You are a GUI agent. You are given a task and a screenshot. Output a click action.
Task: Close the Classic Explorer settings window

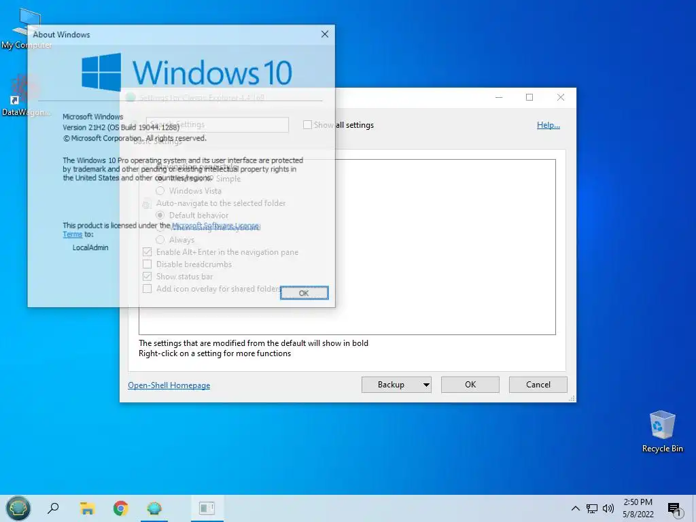pyautogui.click(x=561, y=97)
